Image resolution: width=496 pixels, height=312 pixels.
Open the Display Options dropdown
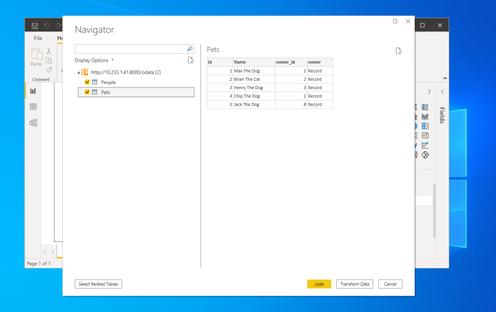(x=94, y=60)
